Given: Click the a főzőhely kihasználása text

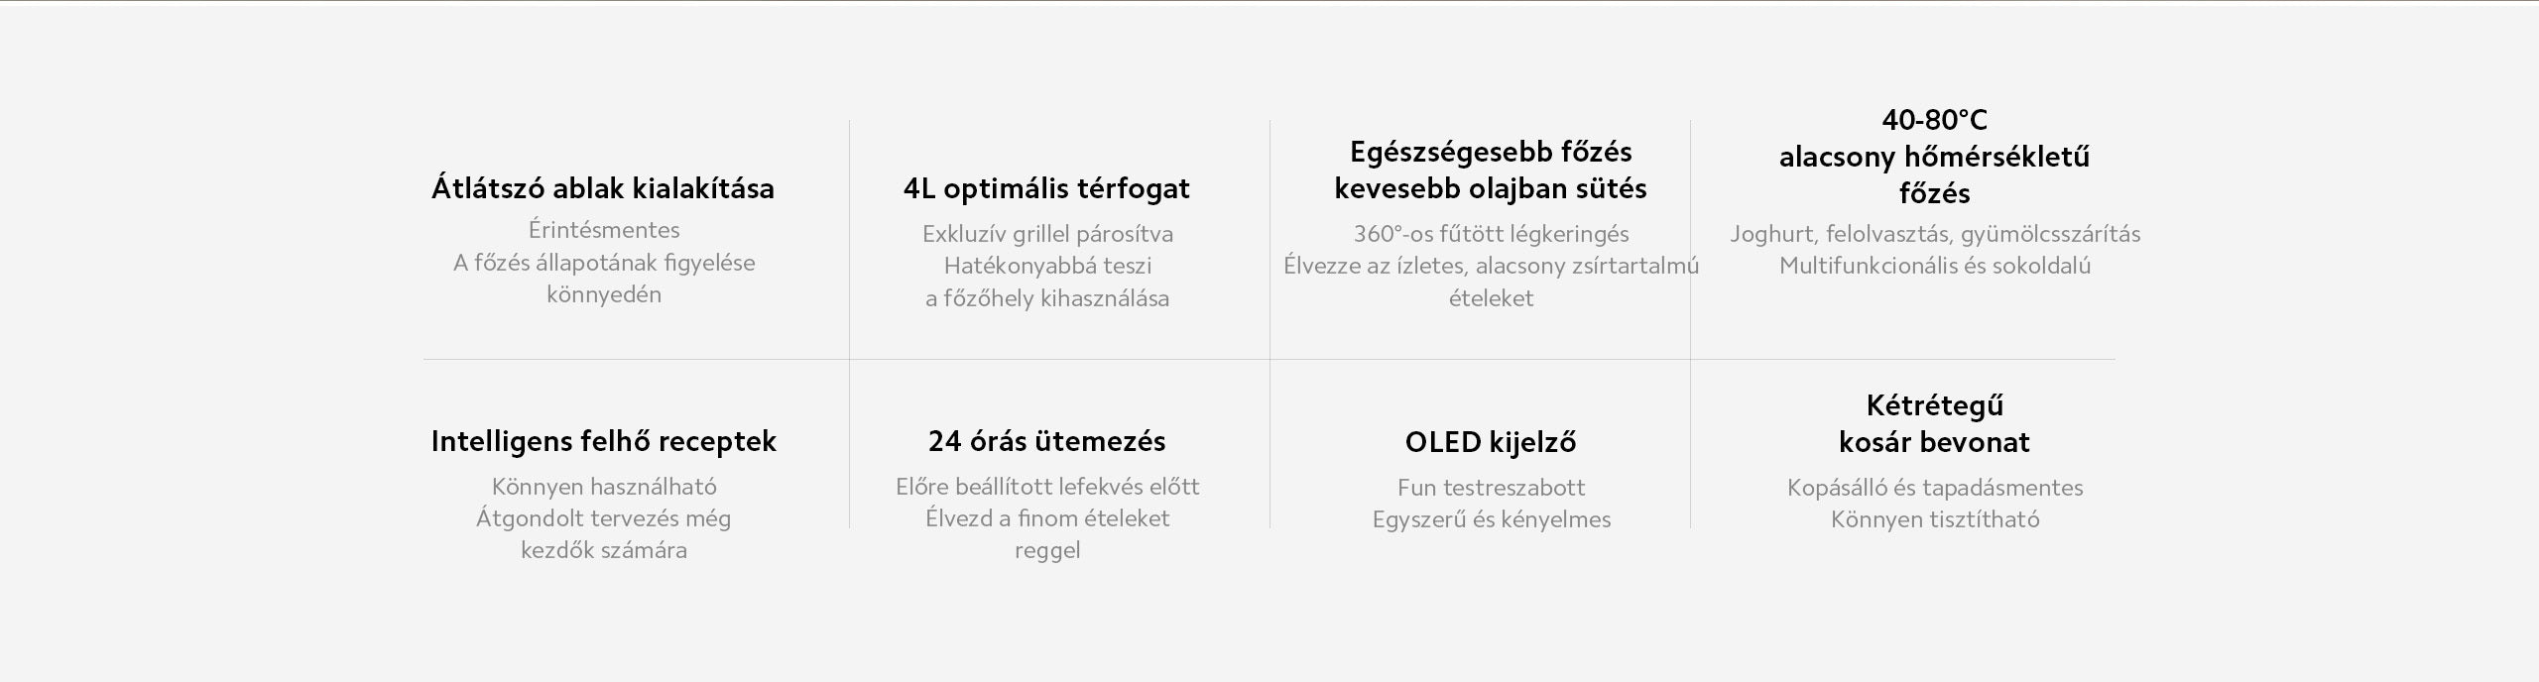Looking at the screenshot, I should pos(1047,298).
